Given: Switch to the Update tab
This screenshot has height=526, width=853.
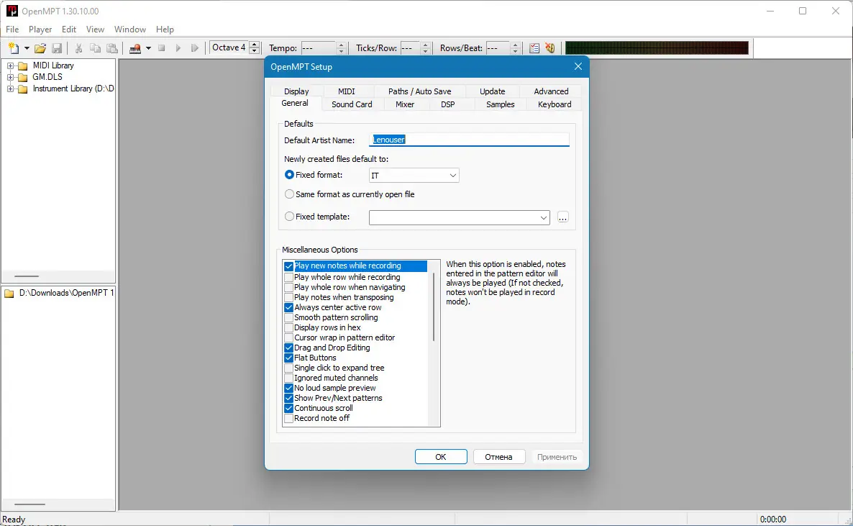Looking at the screenshot, I should (493, 91).
